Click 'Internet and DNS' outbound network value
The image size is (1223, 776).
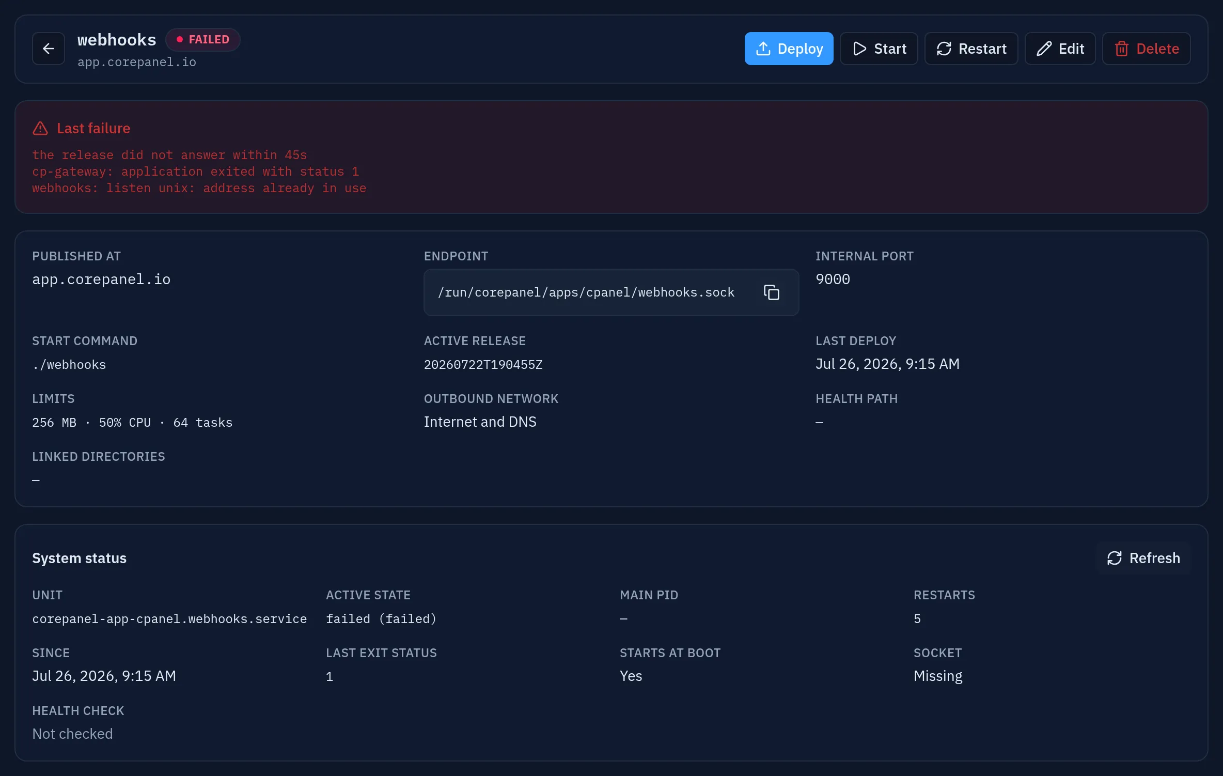click(x=480, y=422)
